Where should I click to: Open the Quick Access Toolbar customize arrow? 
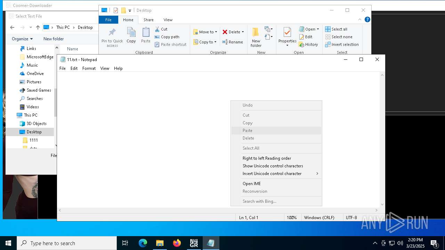click(130, 10)
